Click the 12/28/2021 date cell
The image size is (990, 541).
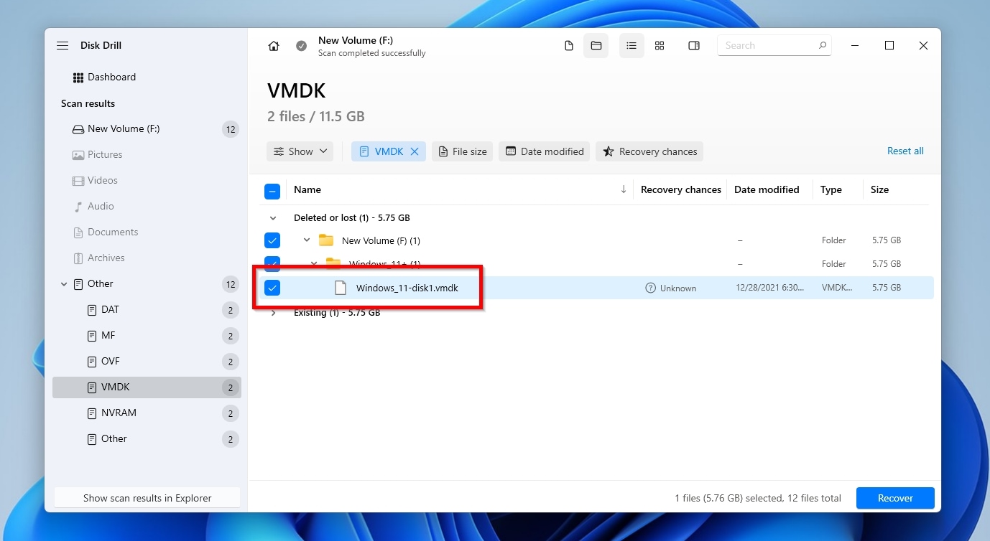(x=769, y=288)
